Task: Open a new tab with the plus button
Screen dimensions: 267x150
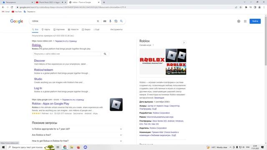Action: pyautogui.click(x=104, y=2)
